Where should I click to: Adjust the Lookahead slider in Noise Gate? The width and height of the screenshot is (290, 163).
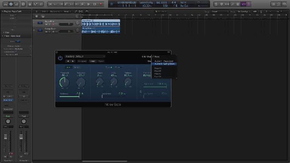pos(114,97)
